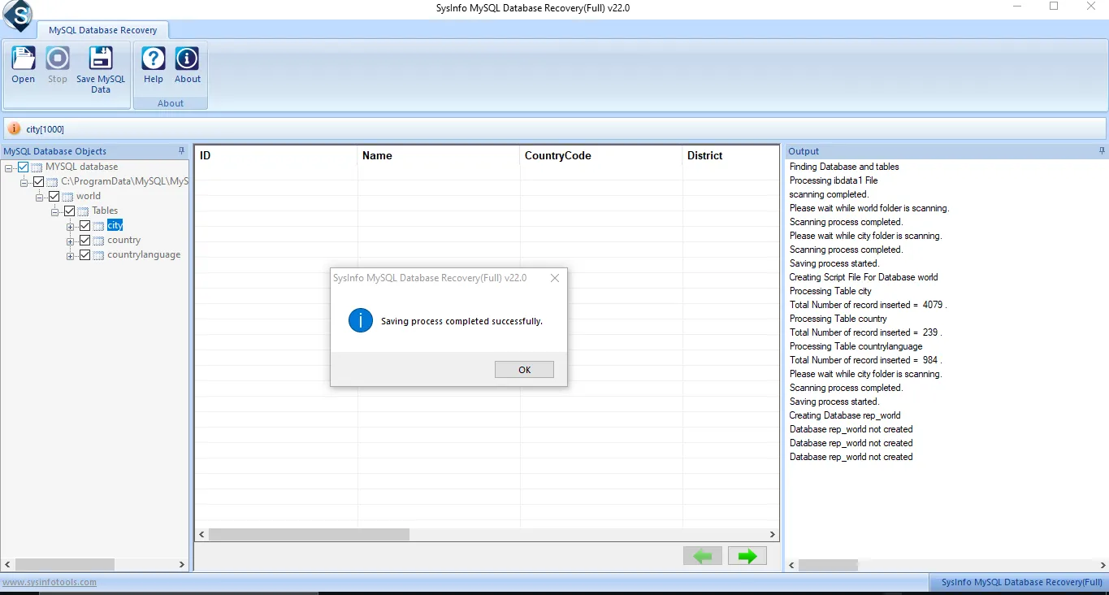Collapse the Tables node
The width and height of the screenshot is (1109, 595).
(x=55, y=211)
